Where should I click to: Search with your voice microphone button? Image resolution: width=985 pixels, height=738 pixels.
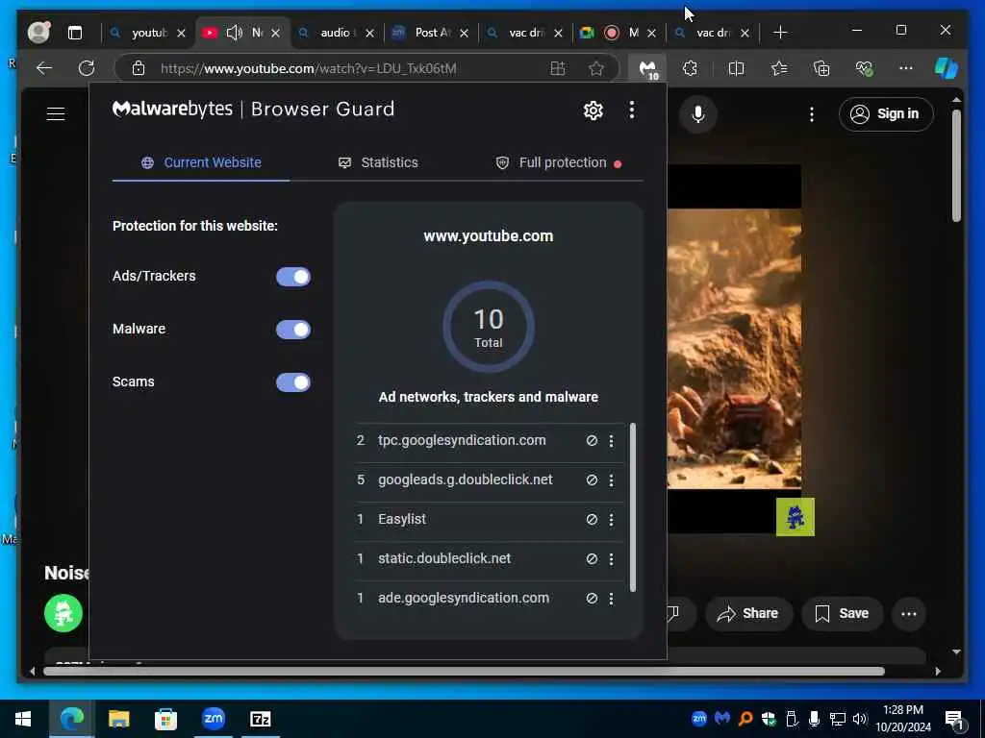[x=698, y=114]
